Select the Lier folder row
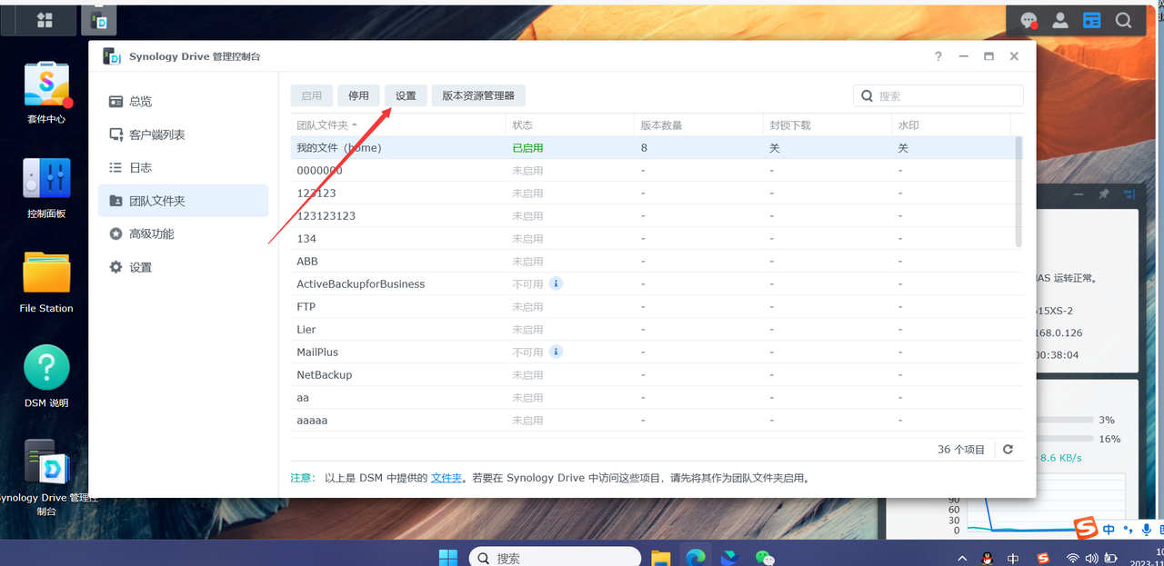Image resolution: width=1164 pixels, height=566 pixels. (x=652, y=329)
